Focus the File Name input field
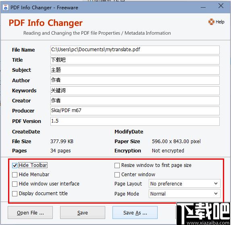The image size is (231, 225). [x=135, y=50]
